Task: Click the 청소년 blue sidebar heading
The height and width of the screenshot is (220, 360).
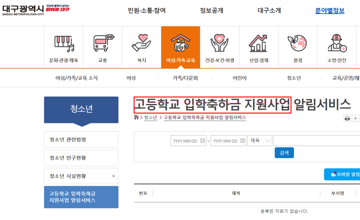Action: pyautogui.click(x=81, y=110)
